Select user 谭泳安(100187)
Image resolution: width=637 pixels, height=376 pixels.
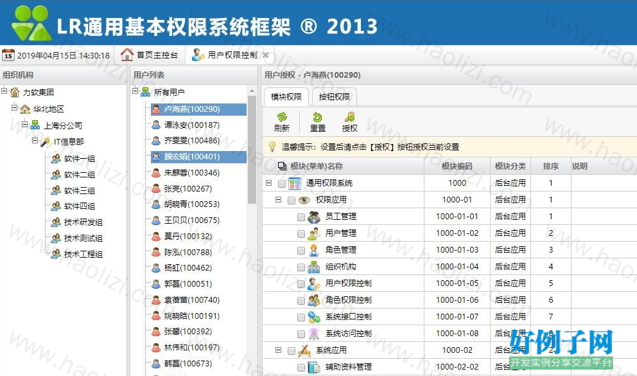click(x=192, y=125)
